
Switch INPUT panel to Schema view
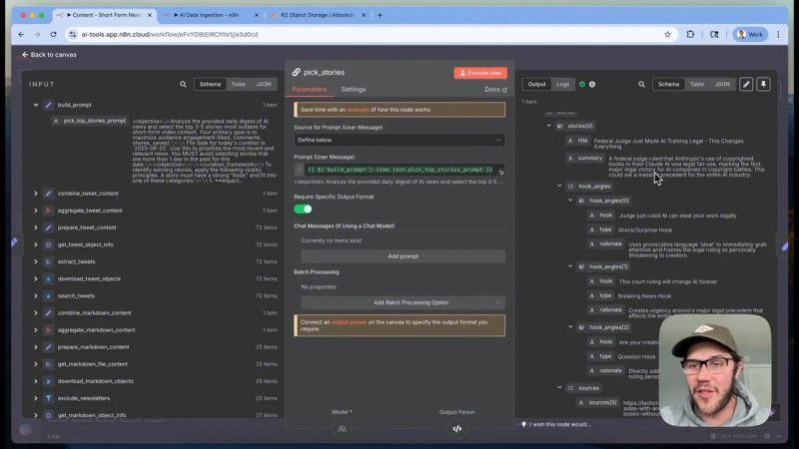(210, 84)
